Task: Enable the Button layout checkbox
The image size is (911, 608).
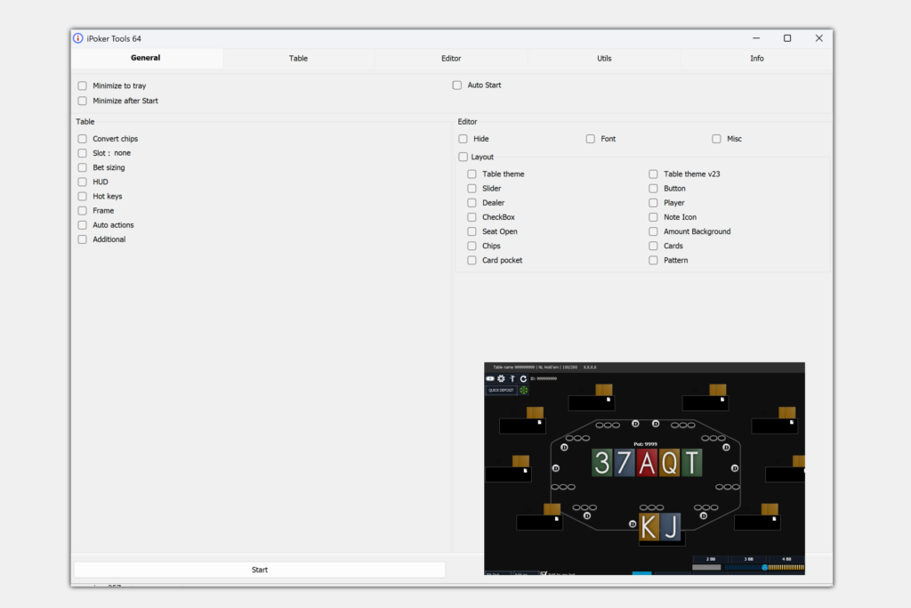Action: pyautogui.click(x=653, y=189)
